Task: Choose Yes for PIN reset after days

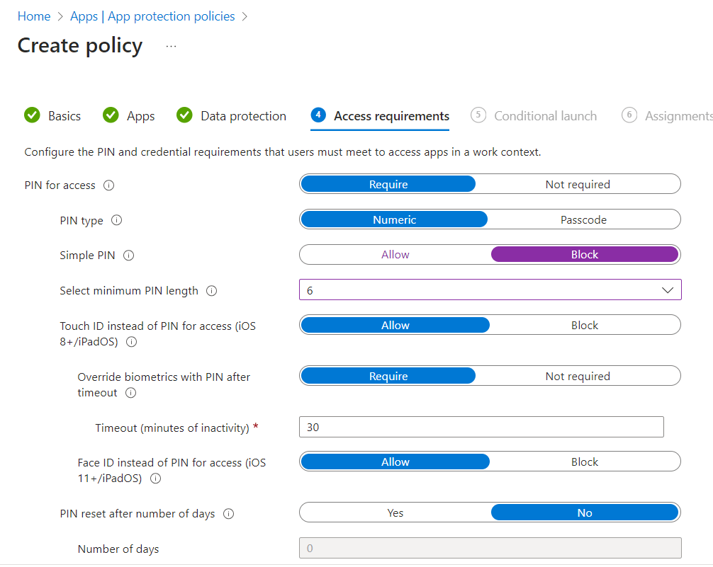Action: 395,513
